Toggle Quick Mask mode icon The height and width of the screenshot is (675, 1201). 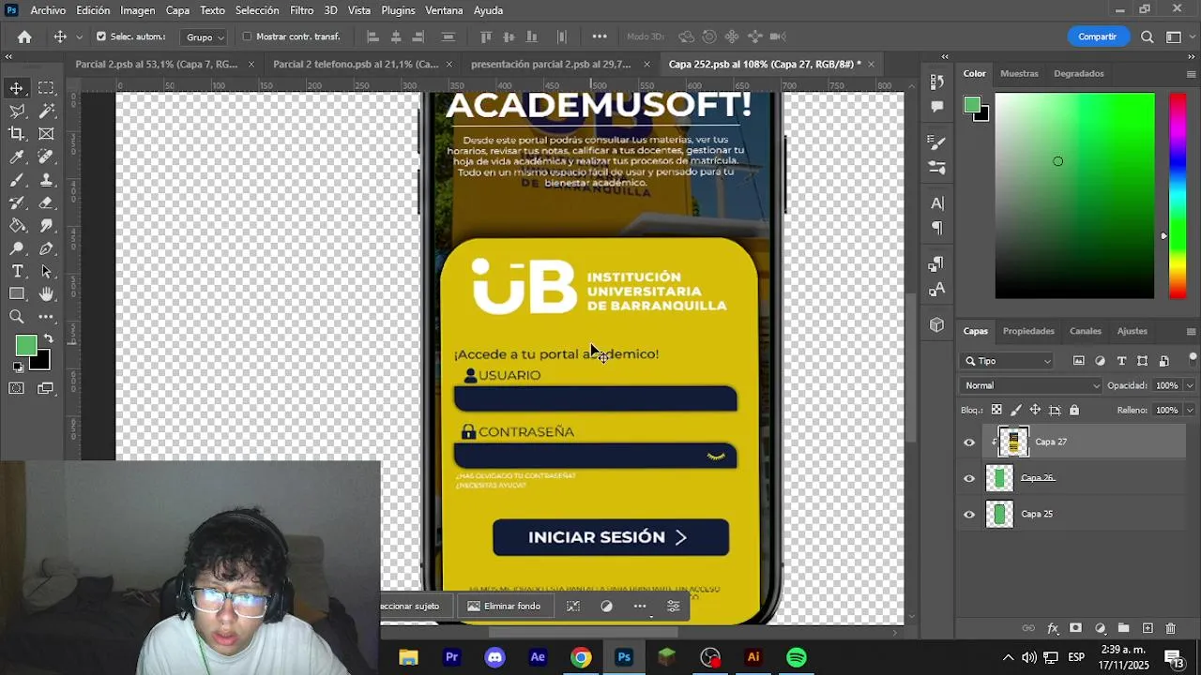(x=17, y=388)
